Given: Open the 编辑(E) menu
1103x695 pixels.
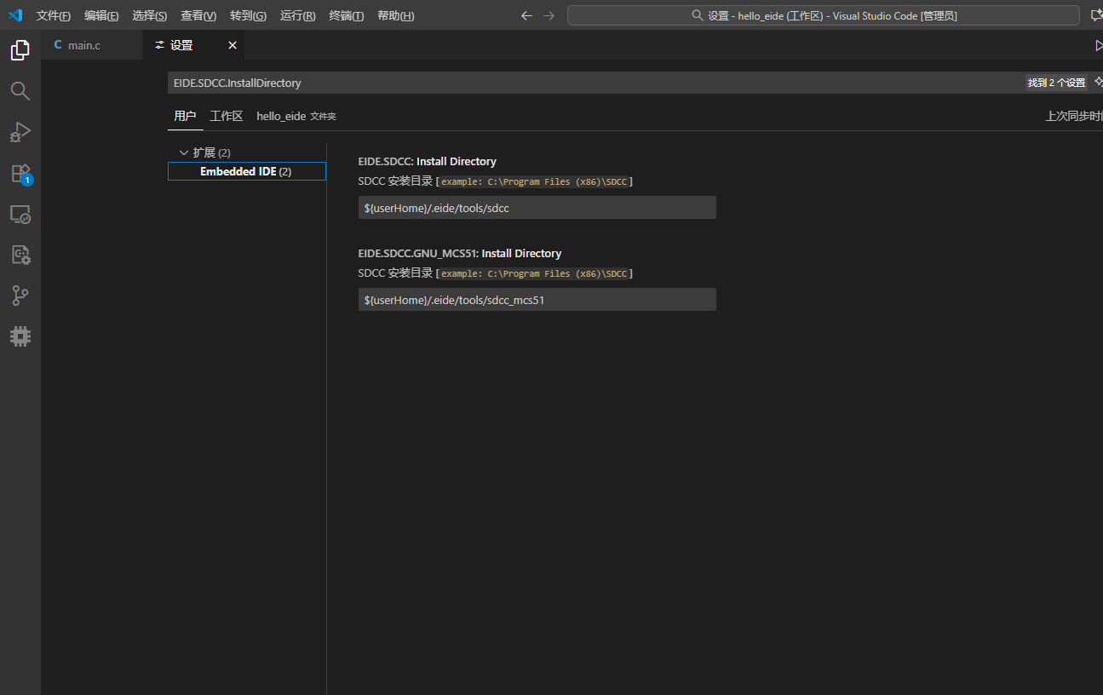Looking at the screenshot, I should [101, 16].
